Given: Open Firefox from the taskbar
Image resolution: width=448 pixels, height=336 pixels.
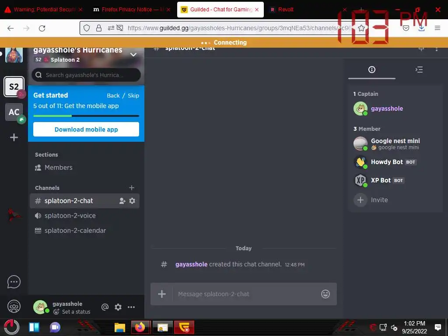Looking at the screenshot, I should click(x=140, y=327).
